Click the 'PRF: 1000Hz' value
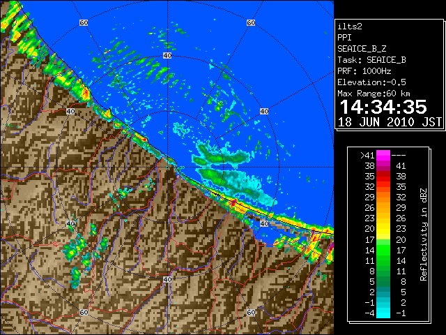446x335 pixels. coord(364,71)
